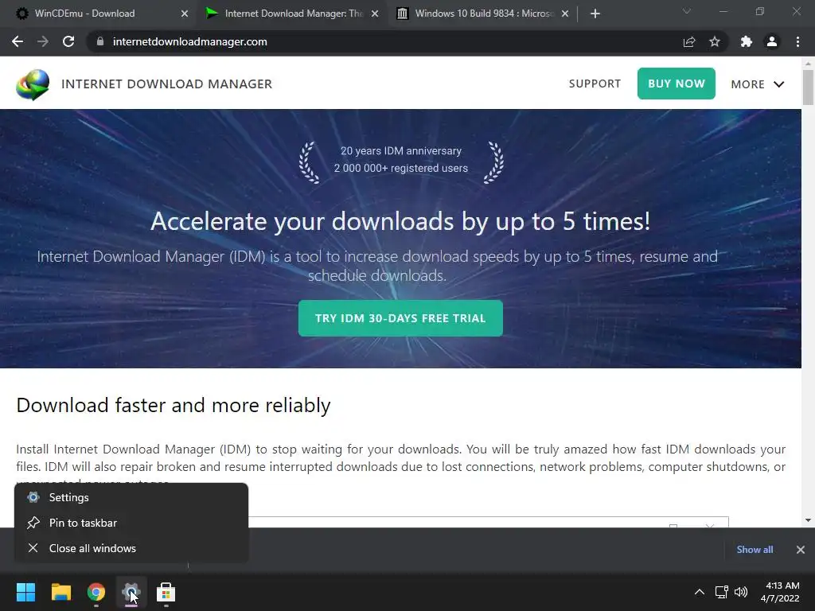
Task: Open the Chrome three-dot menu
Action: (x=797, y=41)
